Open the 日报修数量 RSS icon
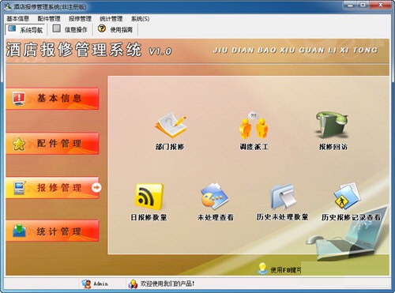Image resolution: width=395 pixels, height=293 pixels. (149, 196)
